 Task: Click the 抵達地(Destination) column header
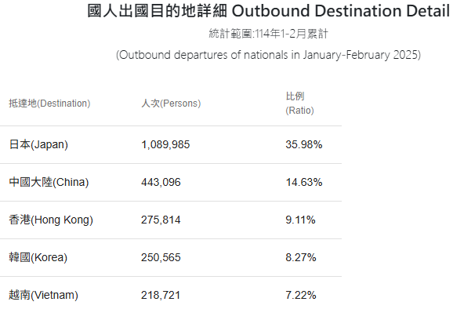click(49, 104)
